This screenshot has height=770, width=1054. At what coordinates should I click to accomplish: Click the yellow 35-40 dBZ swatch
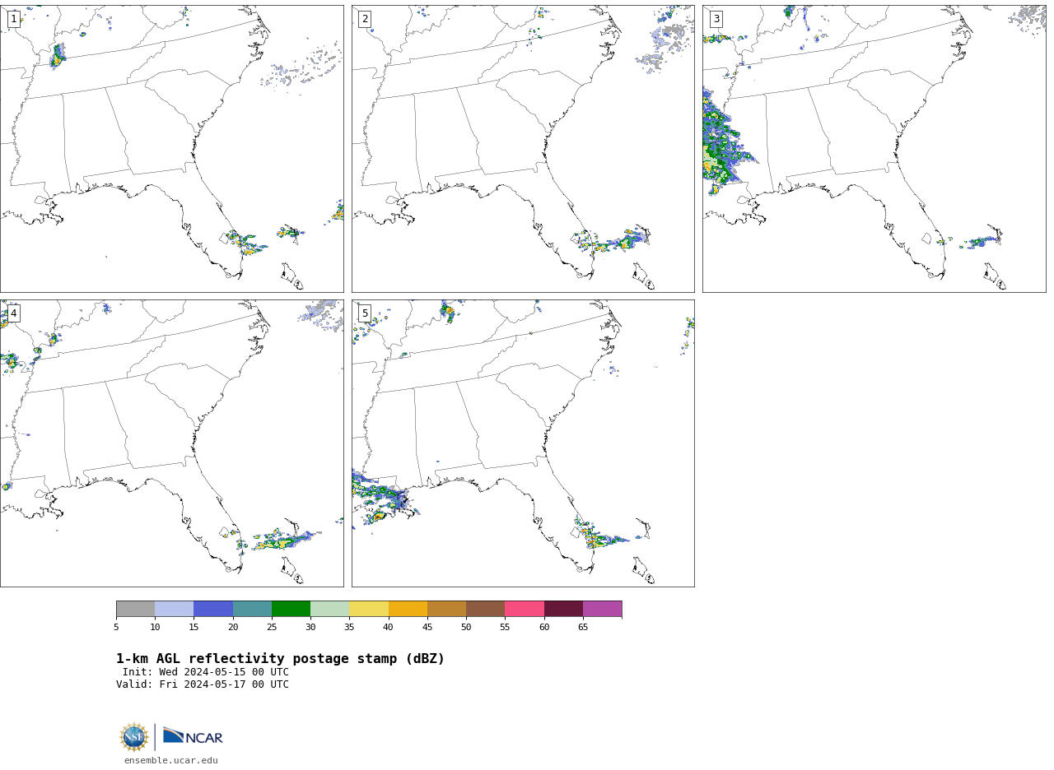[369, 609]
